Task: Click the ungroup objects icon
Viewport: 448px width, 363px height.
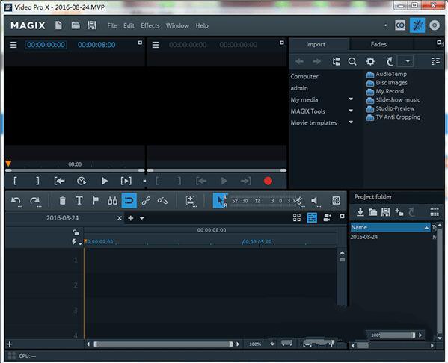Action: [x=162, y=201]
